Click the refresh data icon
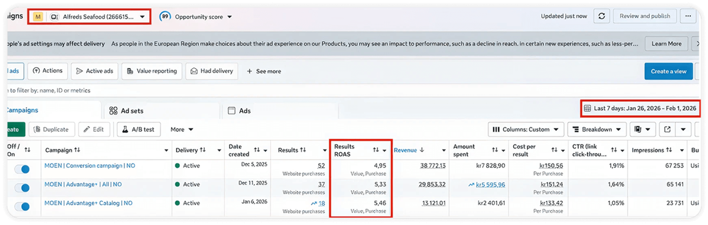Viewport: 708px width, 225px height. point(601,16)
